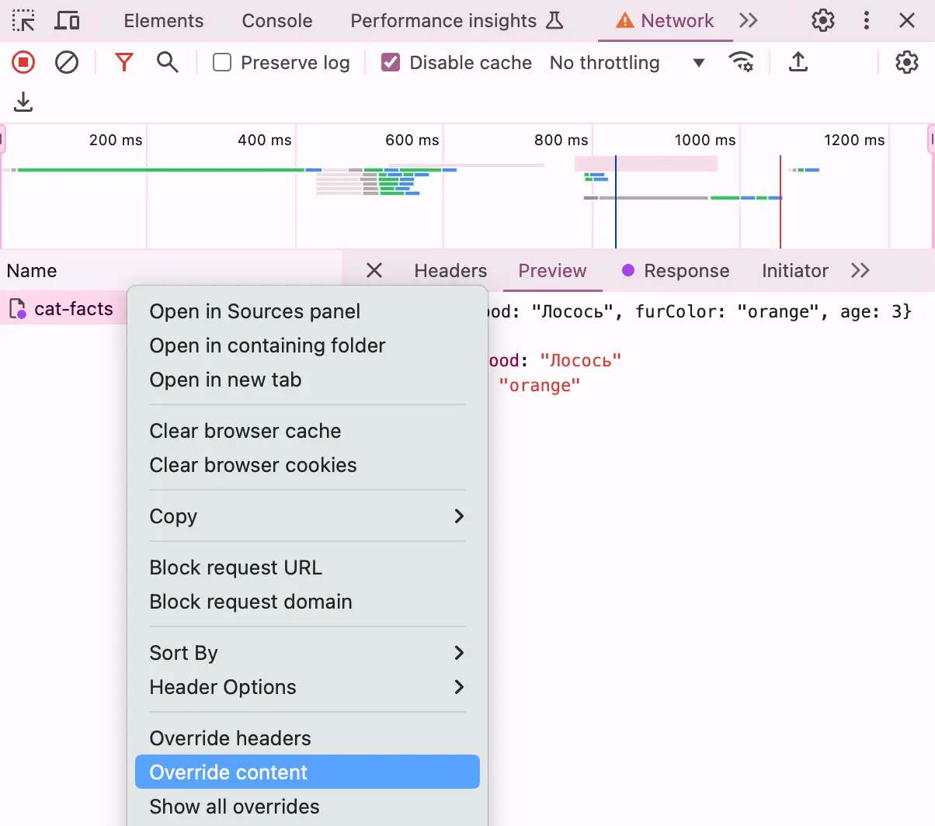Screen dimensions: 935x826
Task: Import HAR file
Action: (23, 102)
